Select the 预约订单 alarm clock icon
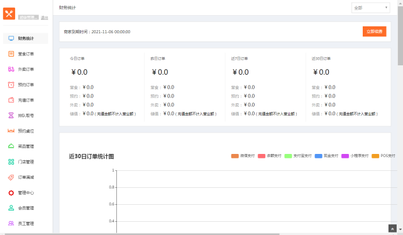 coord(11,84)
